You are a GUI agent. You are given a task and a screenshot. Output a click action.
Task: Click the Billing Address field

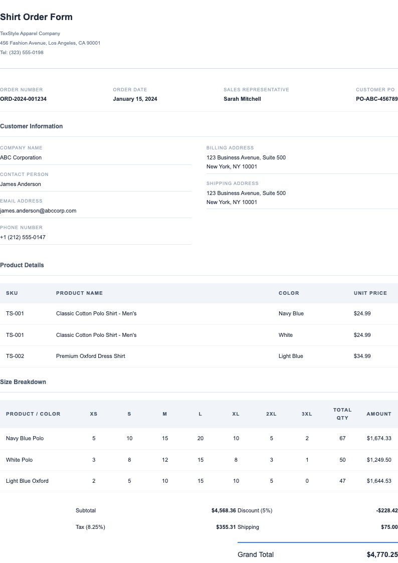point(246,162)
